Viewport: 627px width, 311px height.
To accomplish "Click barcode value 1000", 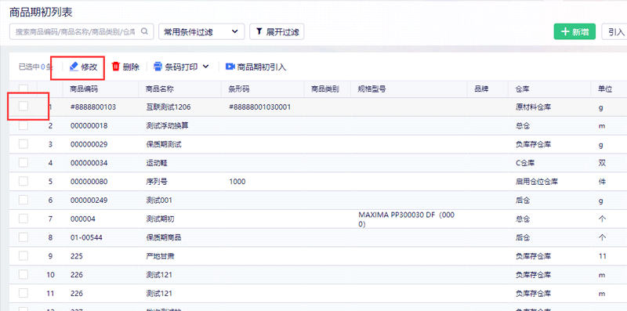I will (237, 182).
